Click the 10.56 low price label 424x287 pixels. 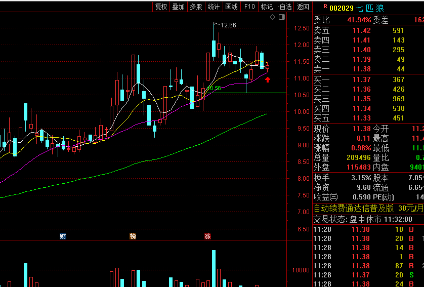click(214, 88)
